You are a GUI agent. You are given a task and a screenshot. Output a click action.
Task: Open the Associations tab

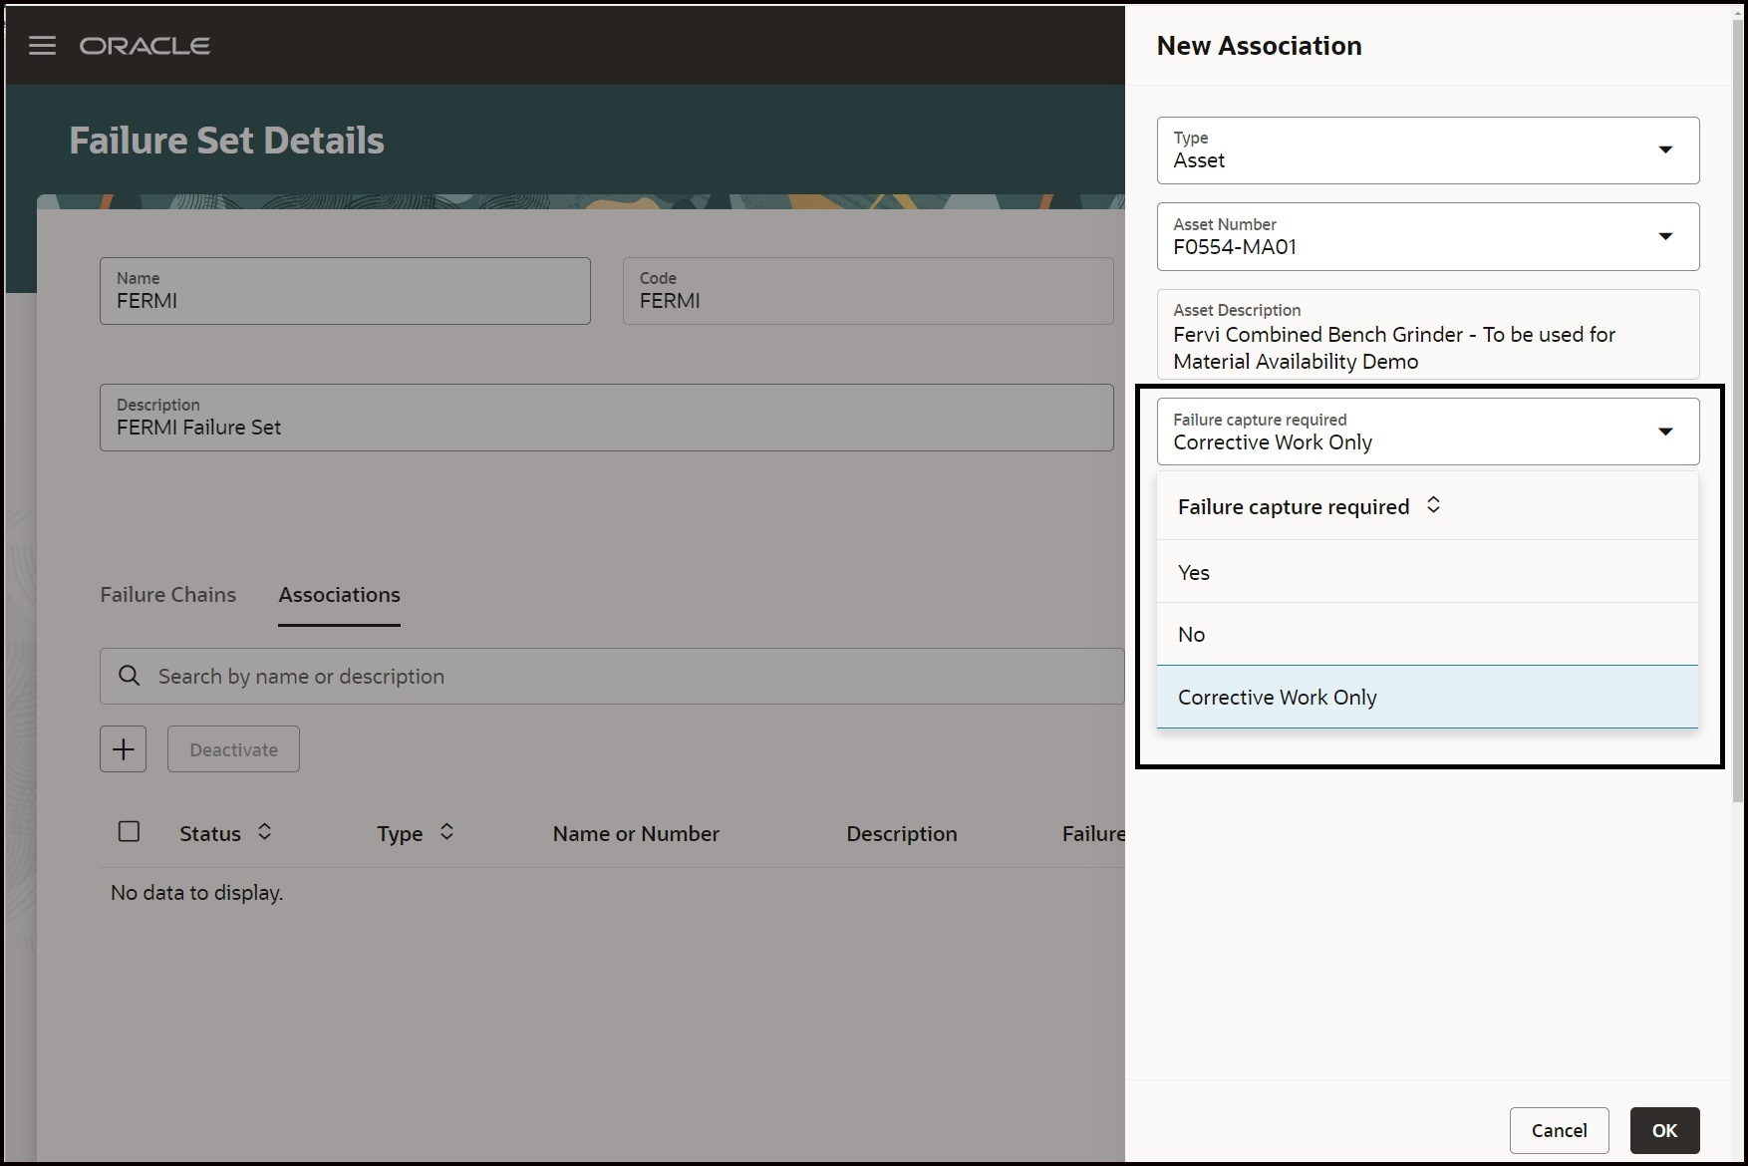pos(340,595)
